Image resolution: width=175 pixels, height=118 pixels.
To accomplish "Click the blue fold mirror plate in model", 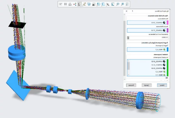I will pyautogui.click(x=18, y=85).
